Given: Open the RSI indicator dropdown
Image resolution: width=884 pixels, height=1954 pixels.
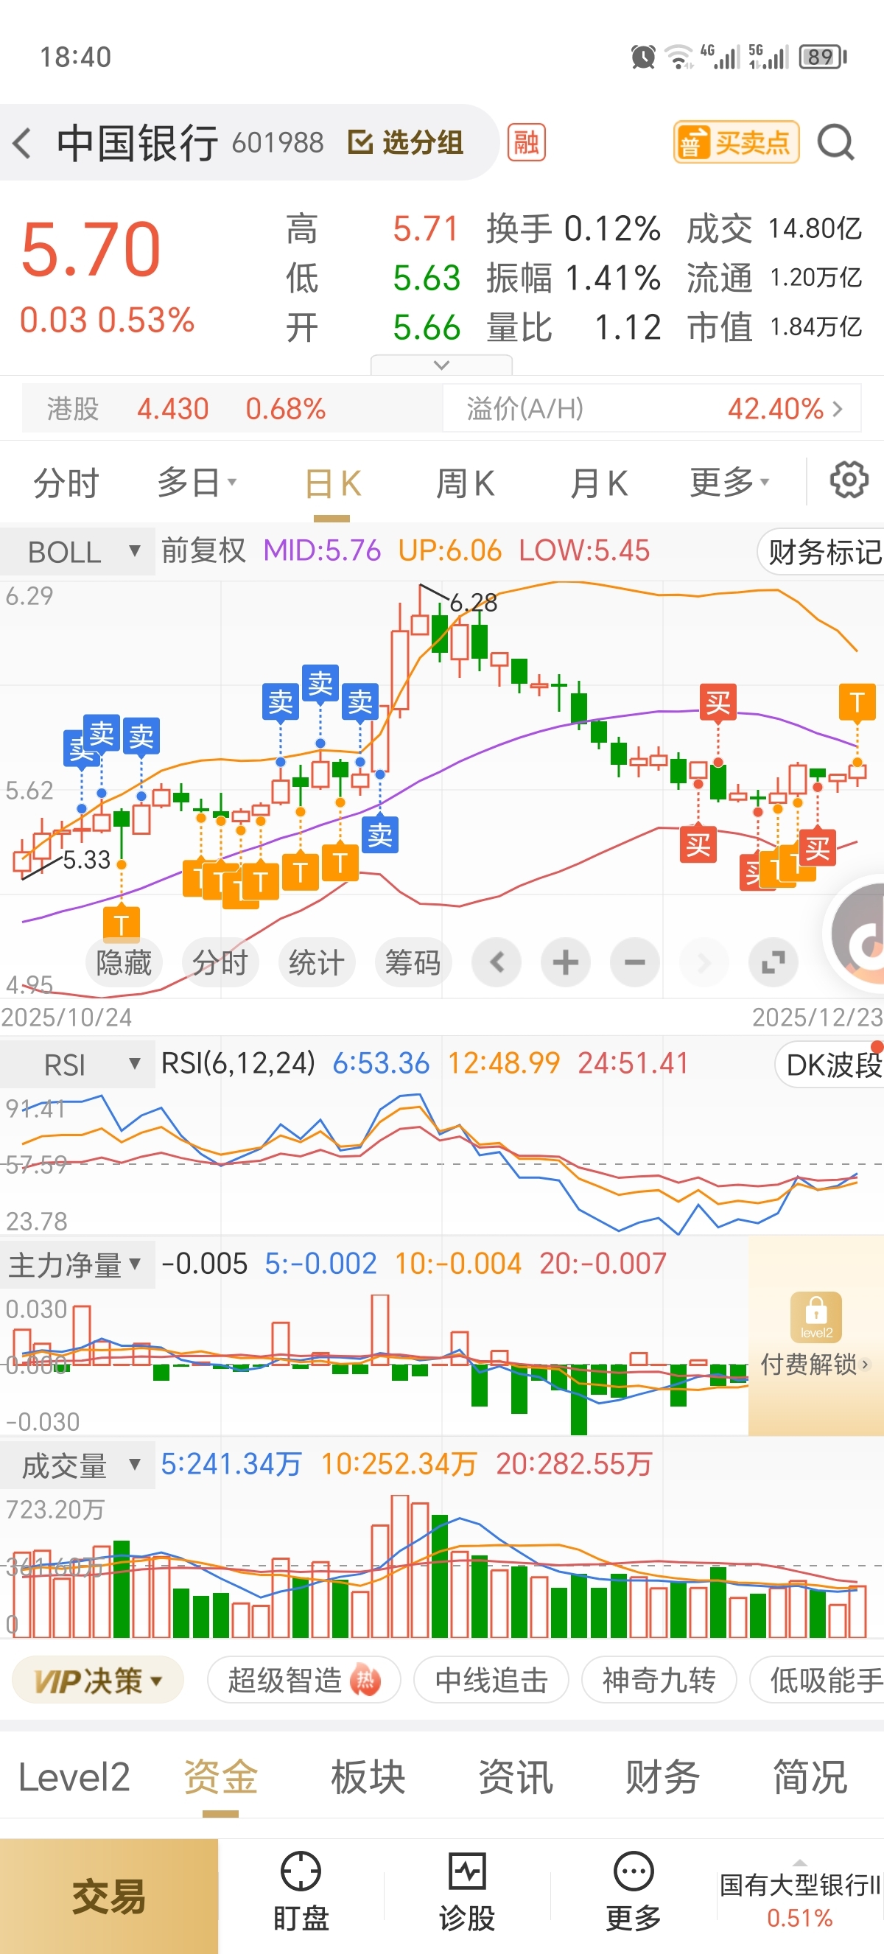Looking at the screenshot, I should point(77,1064).
